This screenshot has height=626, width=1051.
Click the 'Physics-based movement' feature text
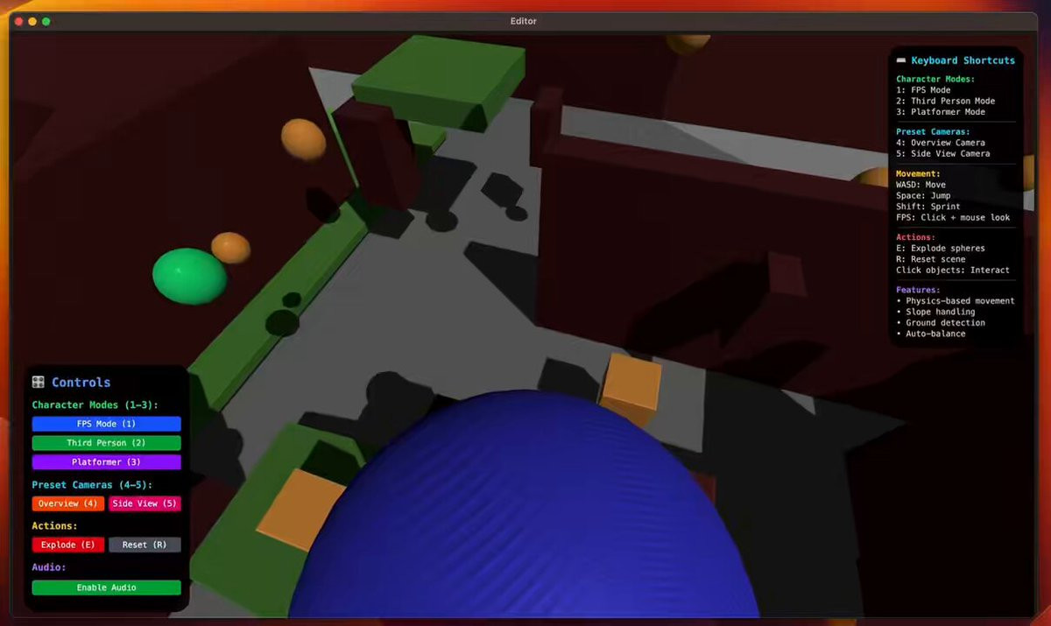point(960,301)
